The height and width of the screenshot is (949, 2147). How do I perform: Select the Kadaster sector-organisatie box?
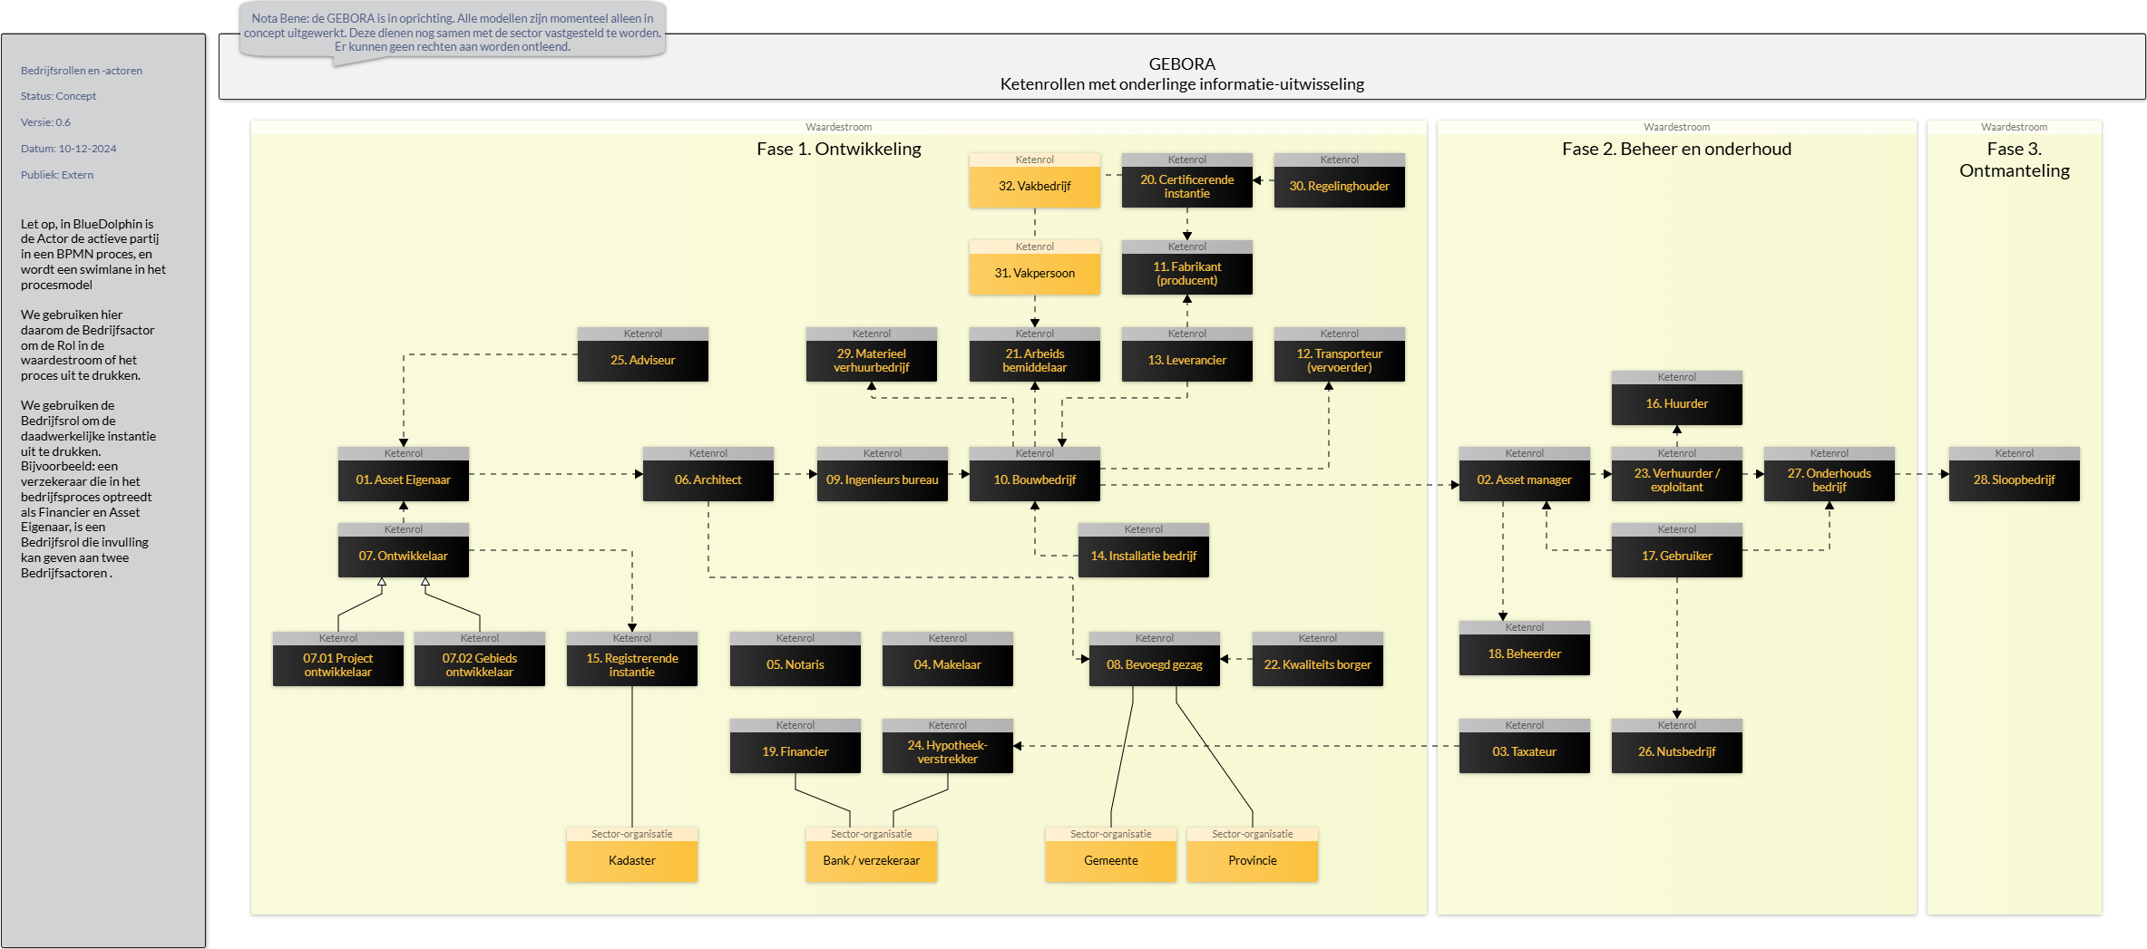pyautogui.click(x=632, y=855)
